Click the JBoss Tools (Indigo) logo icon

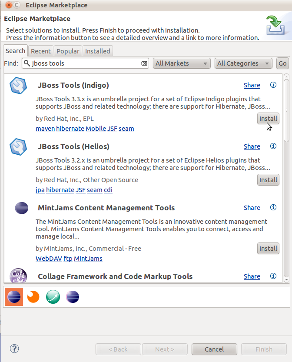click(x=18, y=86)
